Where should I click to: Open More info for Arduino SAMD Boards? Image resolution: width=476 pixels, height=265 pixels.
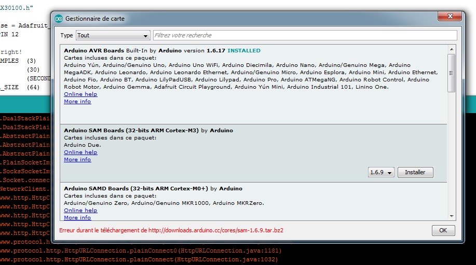click(77, 218)
